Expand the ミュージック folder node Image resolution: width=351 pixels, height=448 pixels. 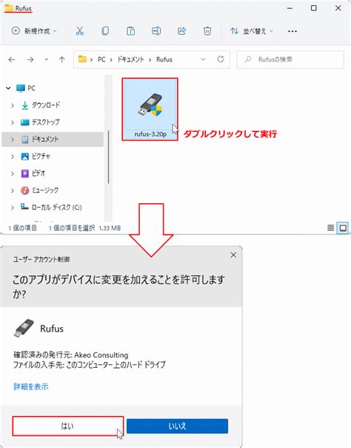13,191
